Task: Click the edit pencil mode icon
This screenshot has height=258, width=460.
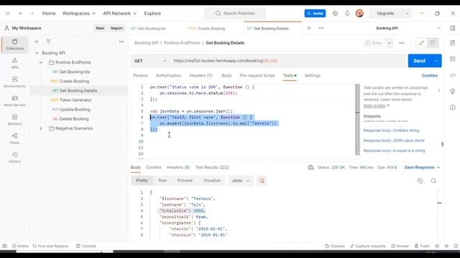Action: point(421,43)
